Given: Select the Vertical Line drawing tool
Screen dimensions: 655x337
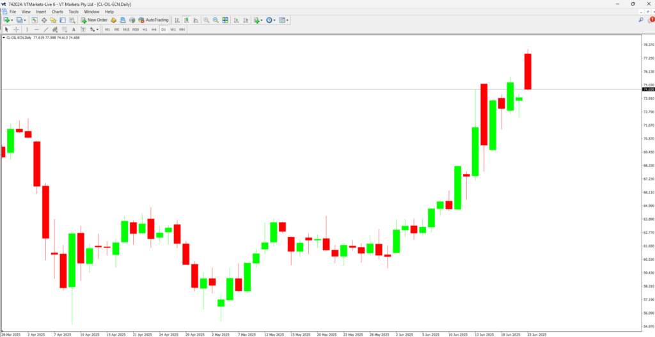Looking at the screenshot, I should coord(27,29).
